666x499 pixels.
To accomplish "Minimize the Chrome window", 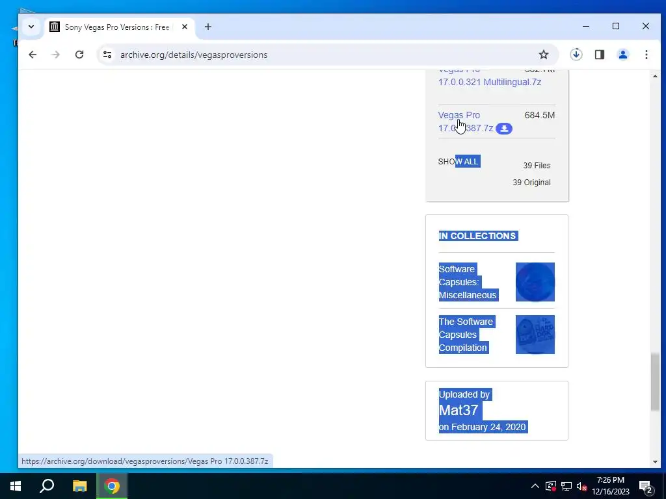I will coord(586,26).
